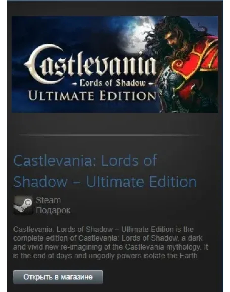Click the 'Steam' label beside the icon
Viewport: 230px width, 292px height.
click(x=48, y=200)
